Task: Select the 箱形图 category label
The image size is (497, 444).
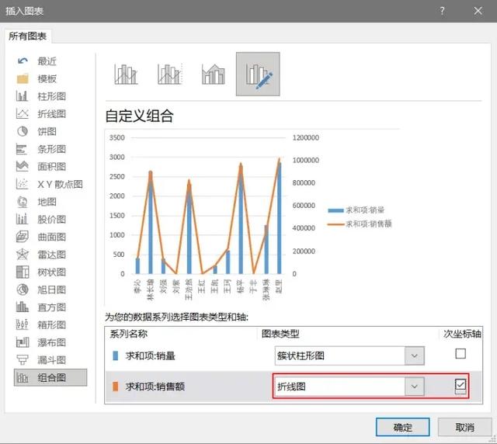Action: pos(52,324)
